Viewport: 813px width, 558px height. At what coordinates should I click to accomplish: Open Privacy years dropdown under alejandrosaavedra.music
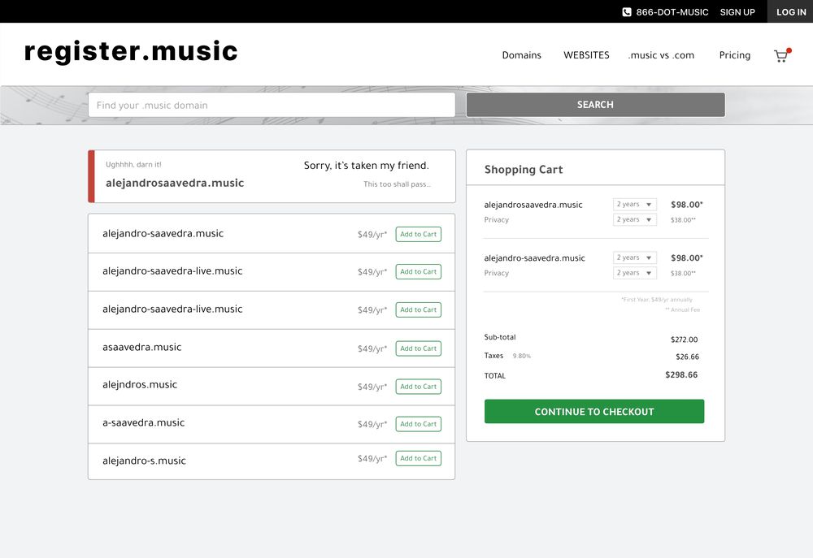tap(635, 219)
